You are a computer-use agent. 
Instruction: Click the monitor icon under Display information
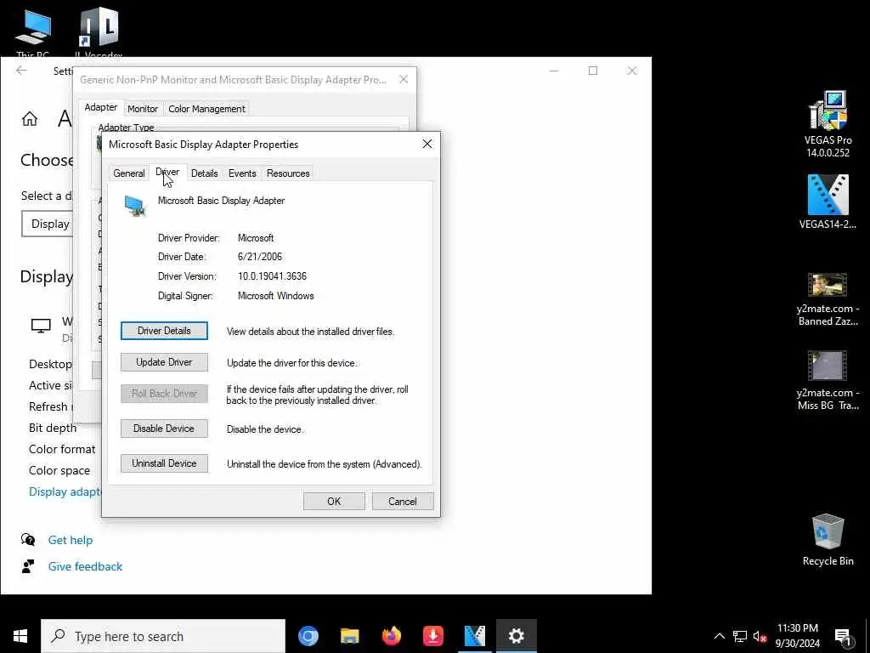pyautogui.click(x=41, y=326)
